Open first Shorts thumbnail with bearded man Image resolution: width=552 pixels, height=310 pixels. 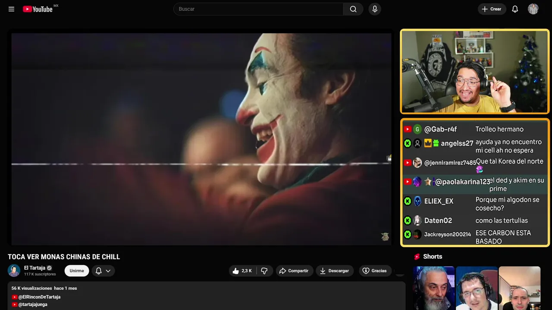click(x=434, y=288)
